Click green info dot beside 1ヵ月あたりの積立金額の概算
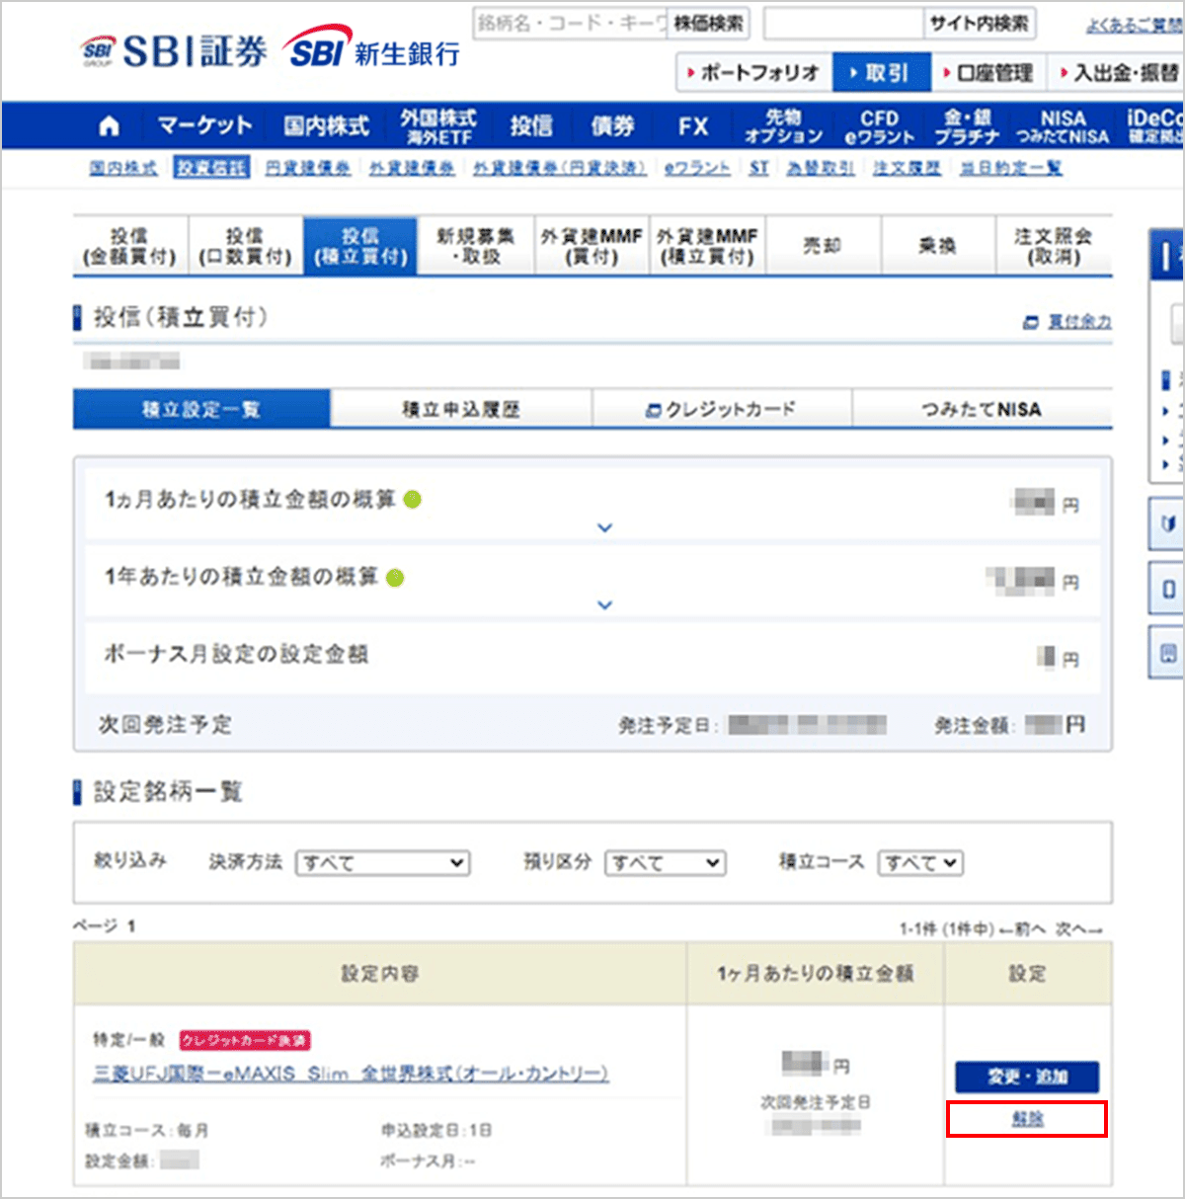 (413, 500)
